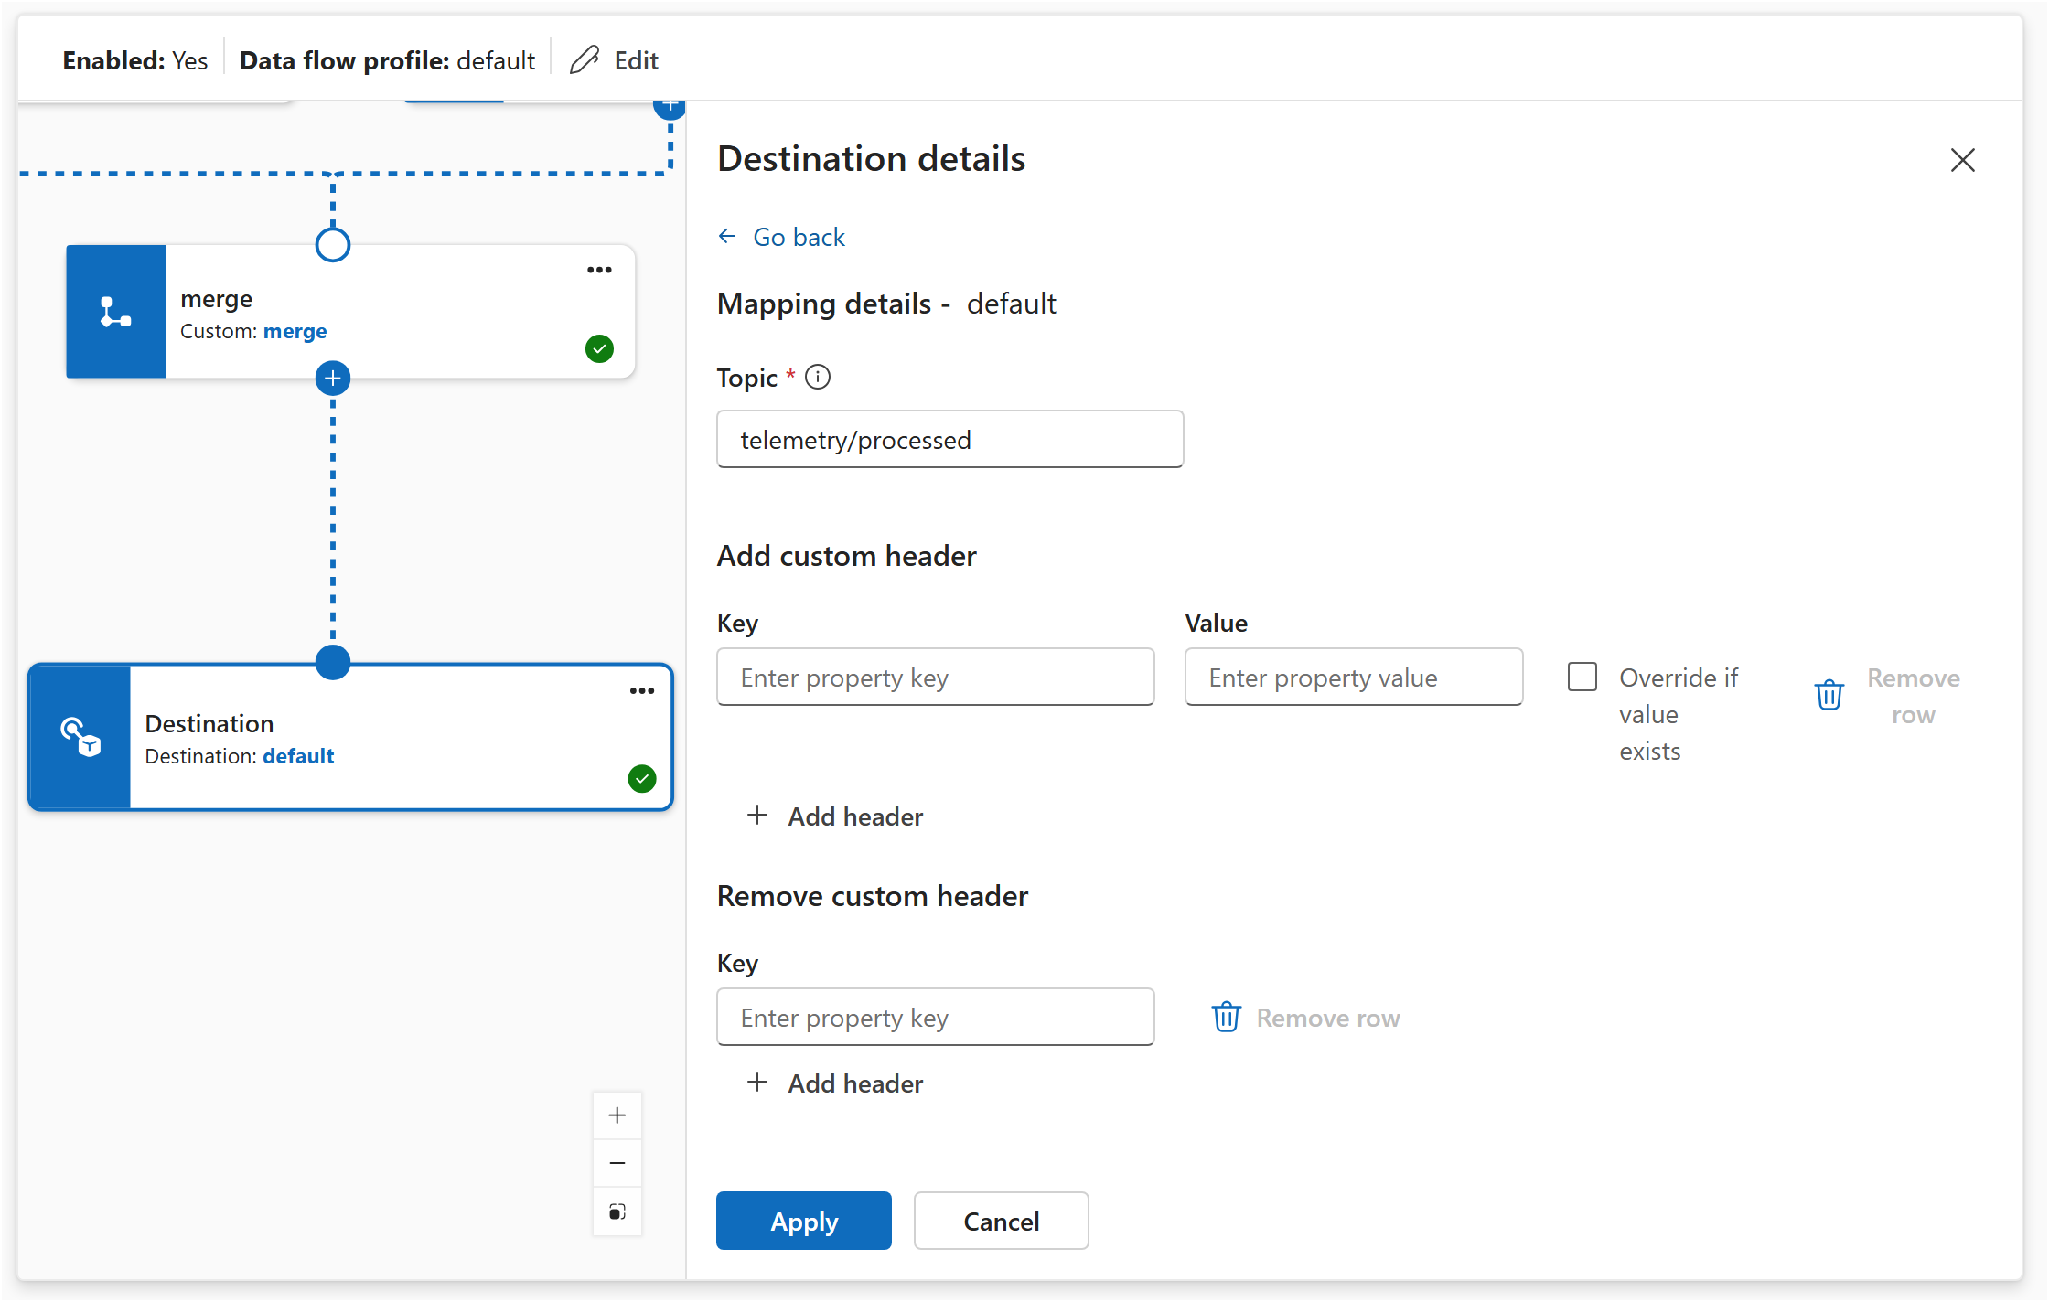Click the Edit pencil icon
The image size is (2049, 1302).
(585, 60)
